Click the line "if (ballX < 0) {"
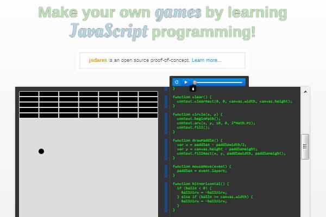The width and height of the screenshot is (326, 217). (194, 188)
